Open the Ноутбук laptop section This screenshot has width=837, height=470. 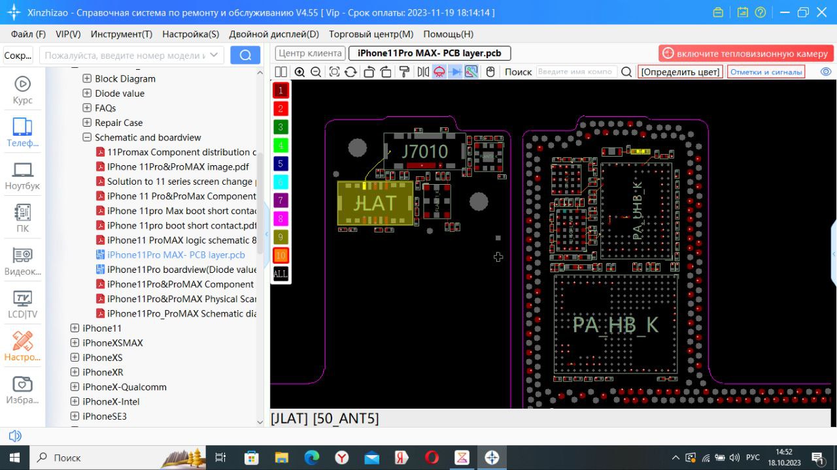tap(23, 176)
